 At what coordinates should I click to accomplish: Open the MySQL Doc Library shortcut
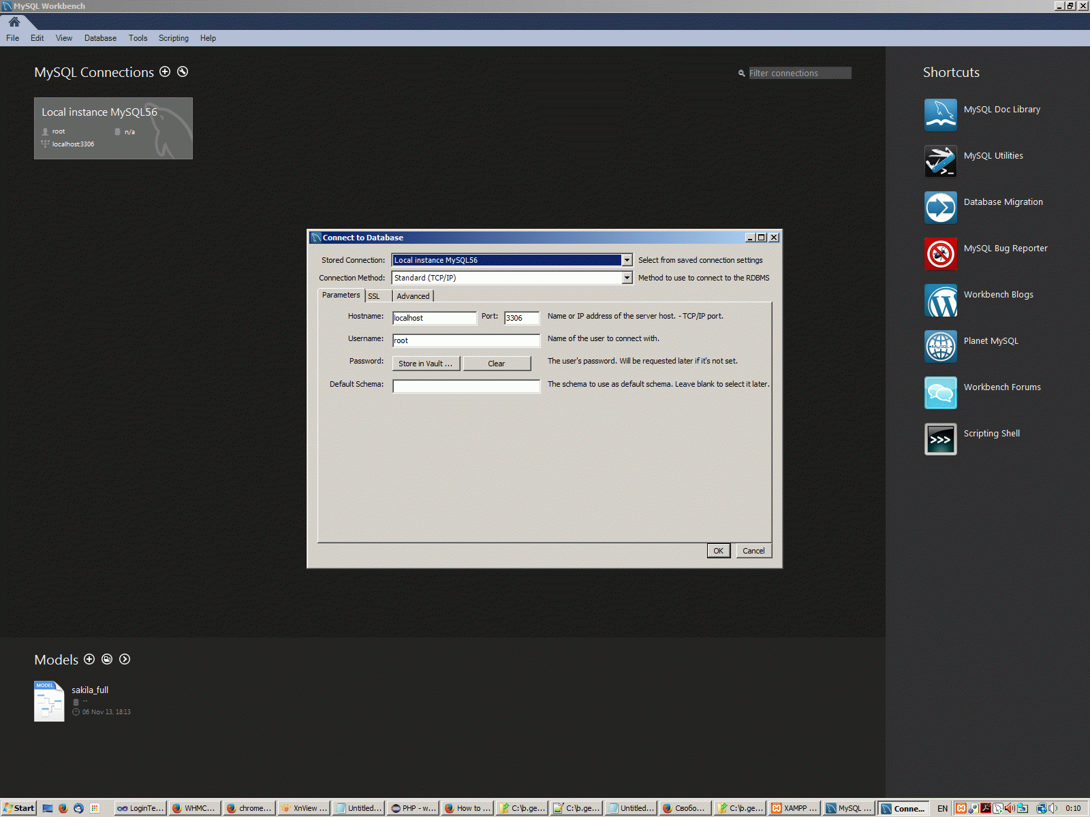(x=941, y=115)
